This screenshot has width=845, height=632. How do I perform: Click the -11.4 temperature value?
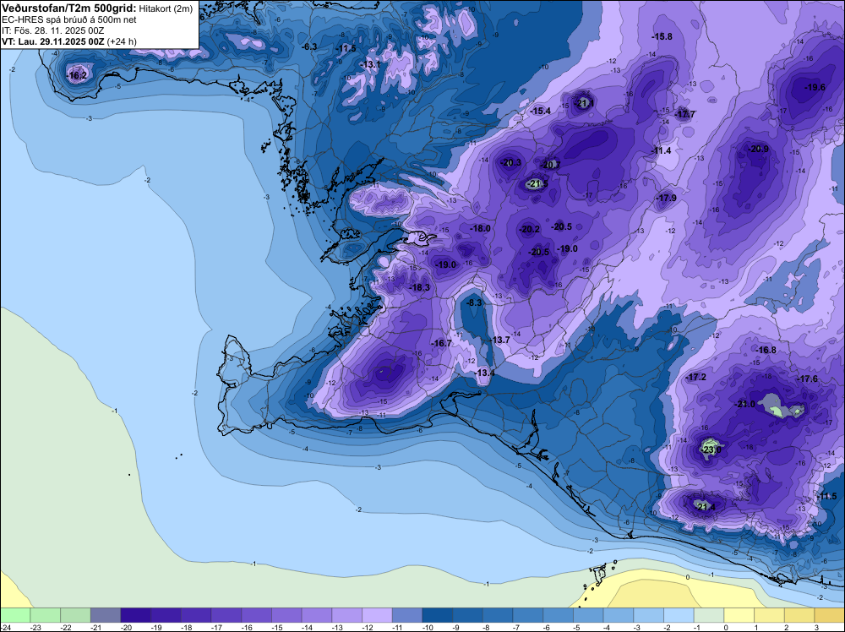click(x=661, y=151)
